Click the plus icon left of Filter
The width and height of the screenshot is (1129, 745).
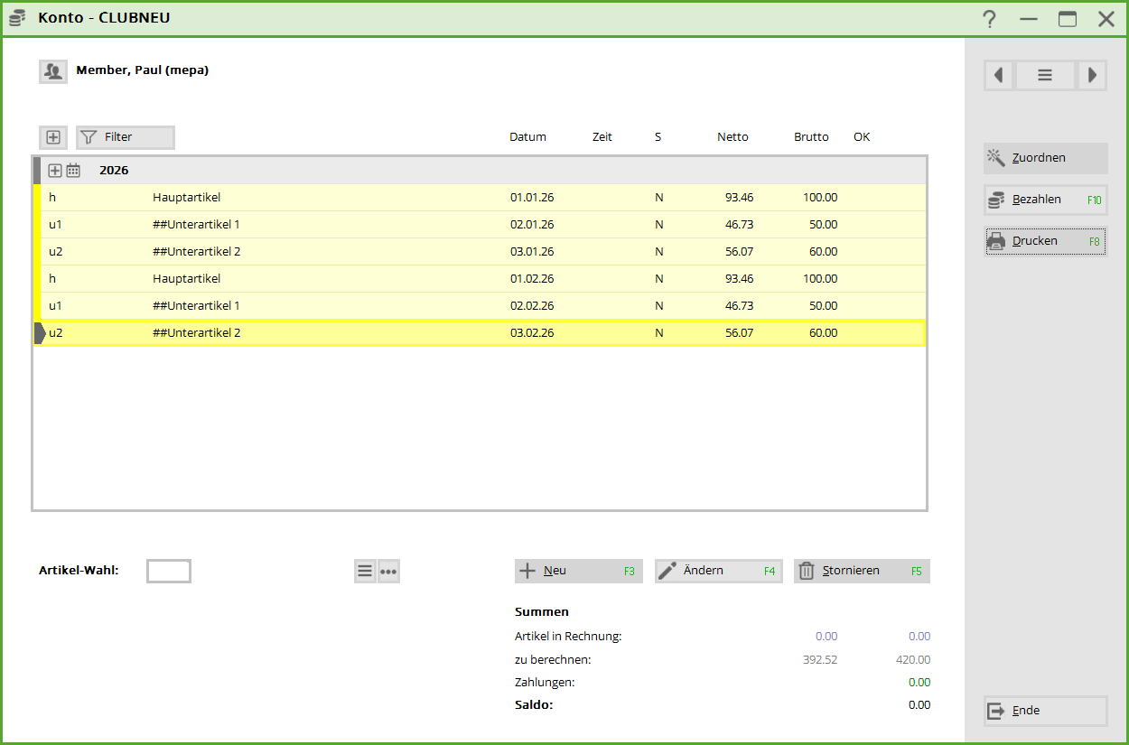(x=53, y=137)
